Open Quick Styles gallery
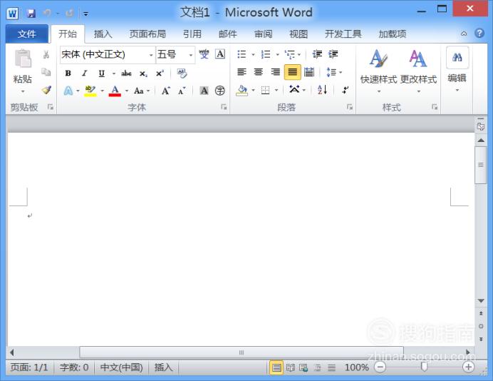The image size is (493, 381). [378, 71]
